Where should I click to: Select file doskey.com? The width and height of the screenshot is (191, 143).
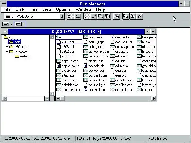[95, 71]
